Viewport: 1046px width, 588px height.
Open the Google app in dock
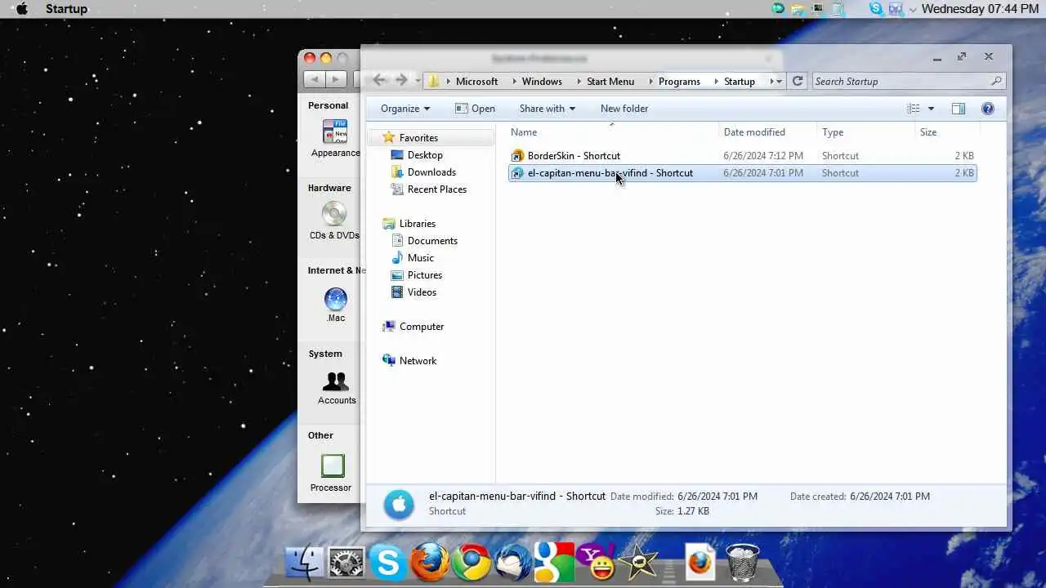pos(554,563)
